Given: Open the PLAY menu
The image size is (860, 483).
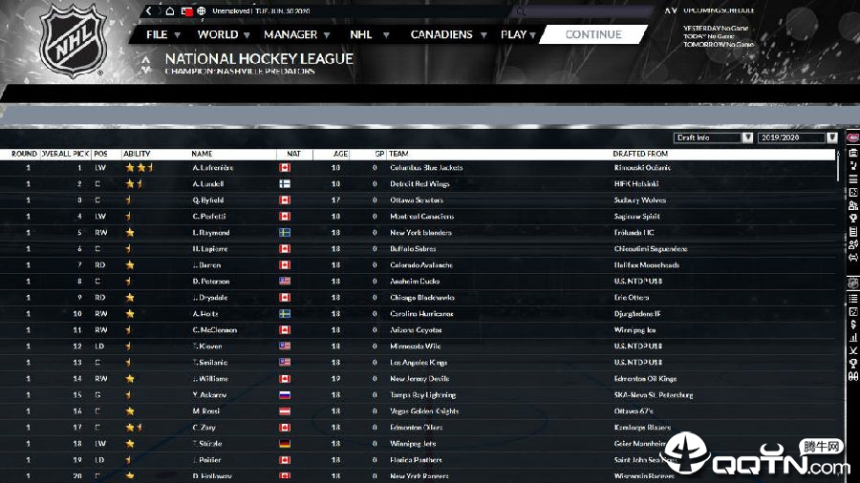Looking at the screenshot, I should 518,34.
